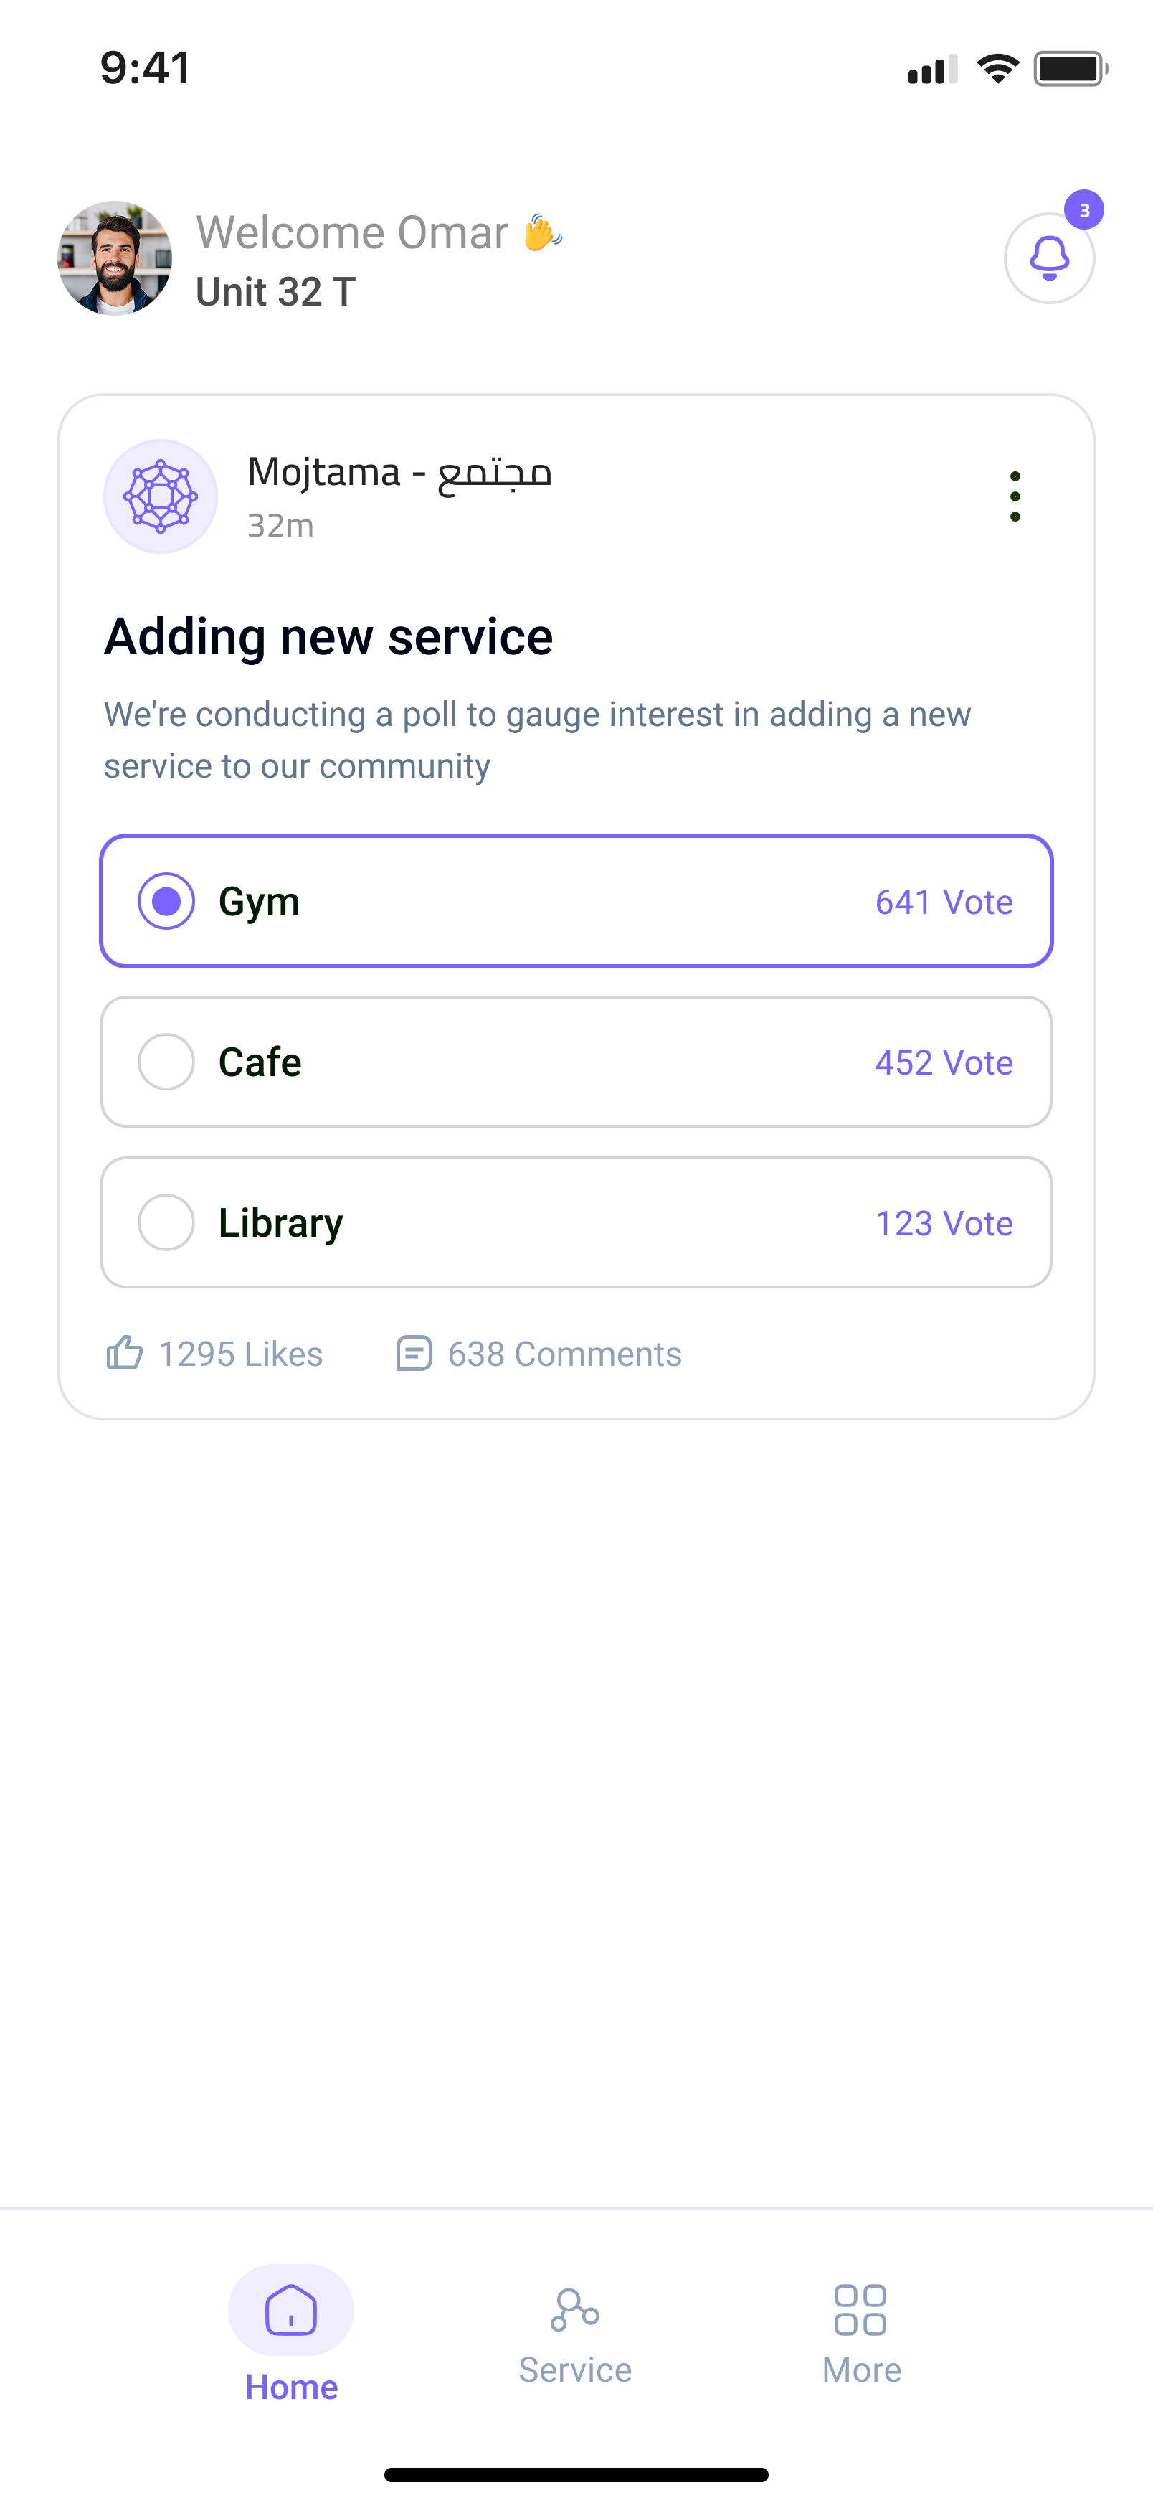Tap the comments bubble icon
The width and height of the screenshot is (1153, 2508).
click(x=414, y=1353)
